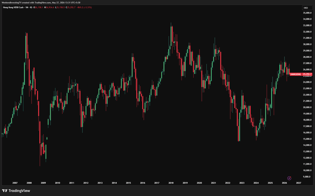Click the 35,000.0 price axis label
The image size is (315, 196).
pyautogui.click(x=307, y=13)
